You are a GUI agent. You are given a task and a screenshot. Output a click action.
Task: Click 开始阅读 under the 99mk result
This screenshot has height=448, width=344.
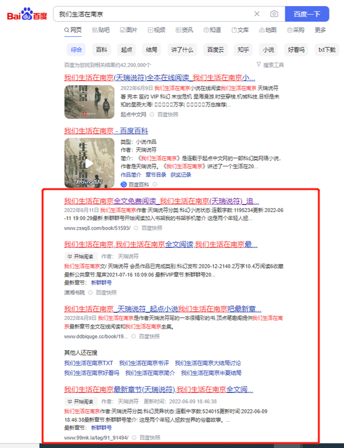(x=81, y=402)
